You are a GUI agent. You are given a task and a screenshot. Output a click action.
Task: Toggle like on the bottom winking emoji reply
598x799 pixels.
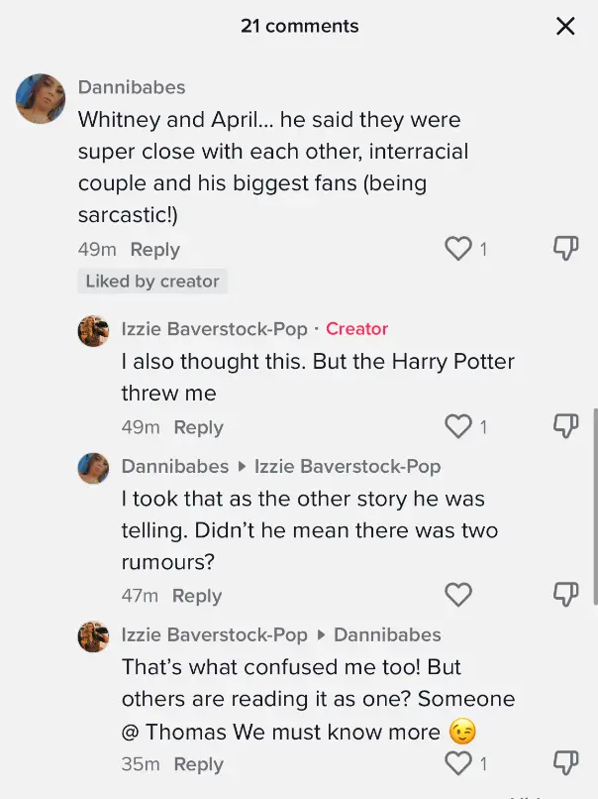click(456, 762)
